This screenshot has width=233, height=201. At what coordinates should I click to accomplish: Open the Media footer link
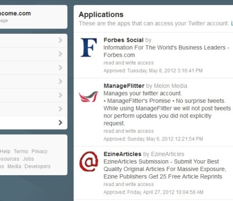click(14, 166)
